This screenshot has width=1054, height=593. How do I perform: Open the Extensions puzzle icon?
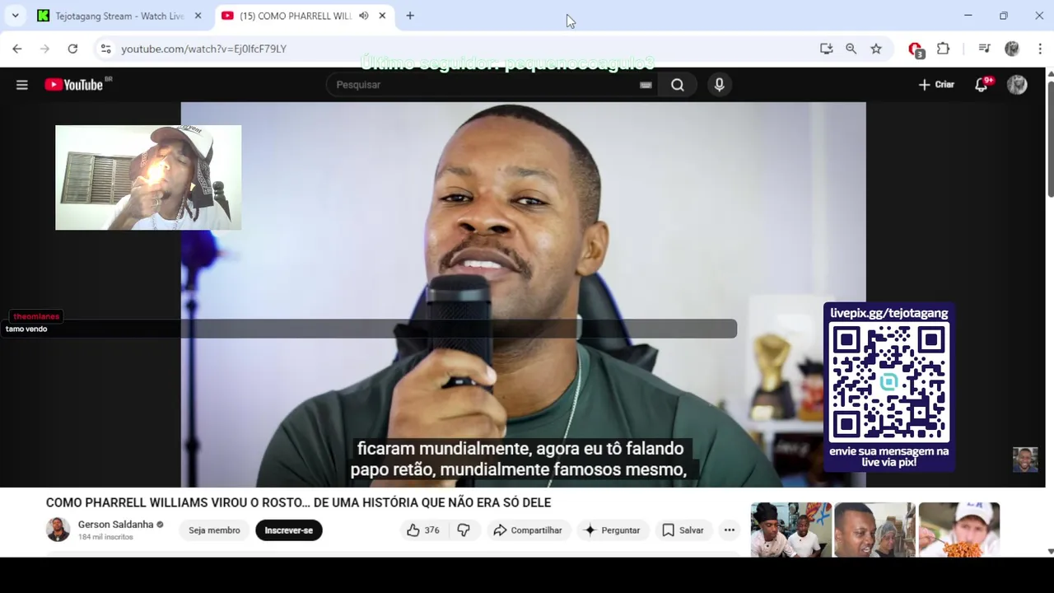coord(944,49)
